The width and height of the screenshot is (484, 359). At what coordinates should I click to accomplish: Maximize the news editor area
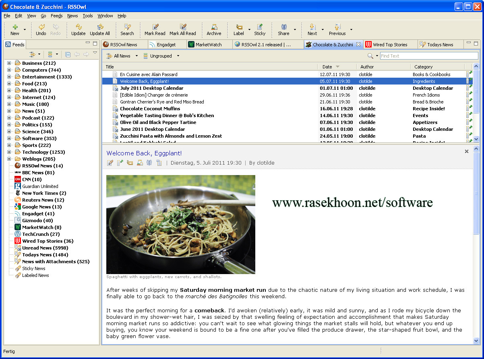point(476,43)
